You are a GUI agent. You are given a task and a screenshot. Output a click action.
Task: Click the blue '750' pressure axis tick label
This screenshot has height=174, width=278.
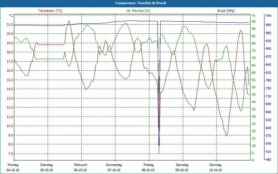[269, 88]
